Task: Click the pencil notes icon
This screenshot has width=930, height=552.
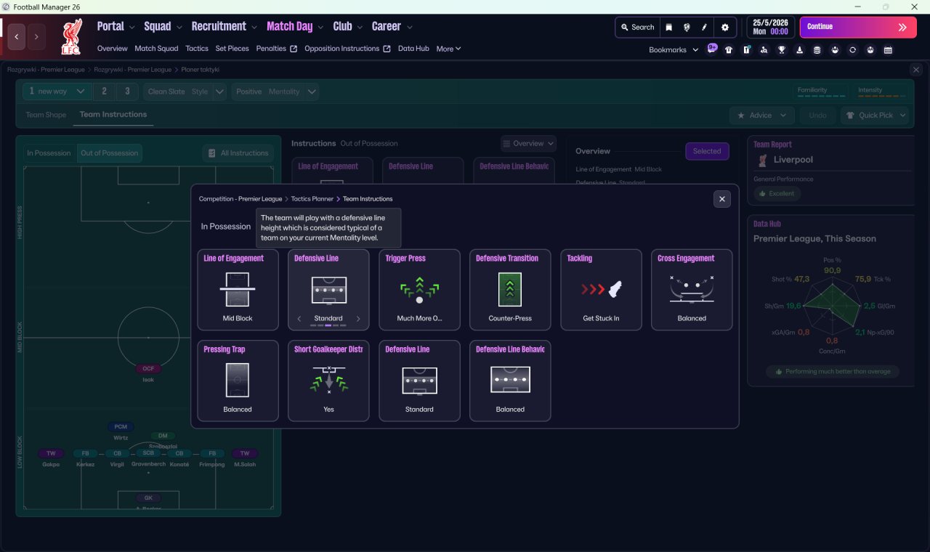Action: pos(704,27)
